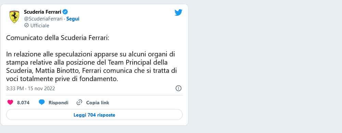342x133 pixels.
Task: Open the Scuderia Ferrari display name
Action: click(x=42, y=12)
